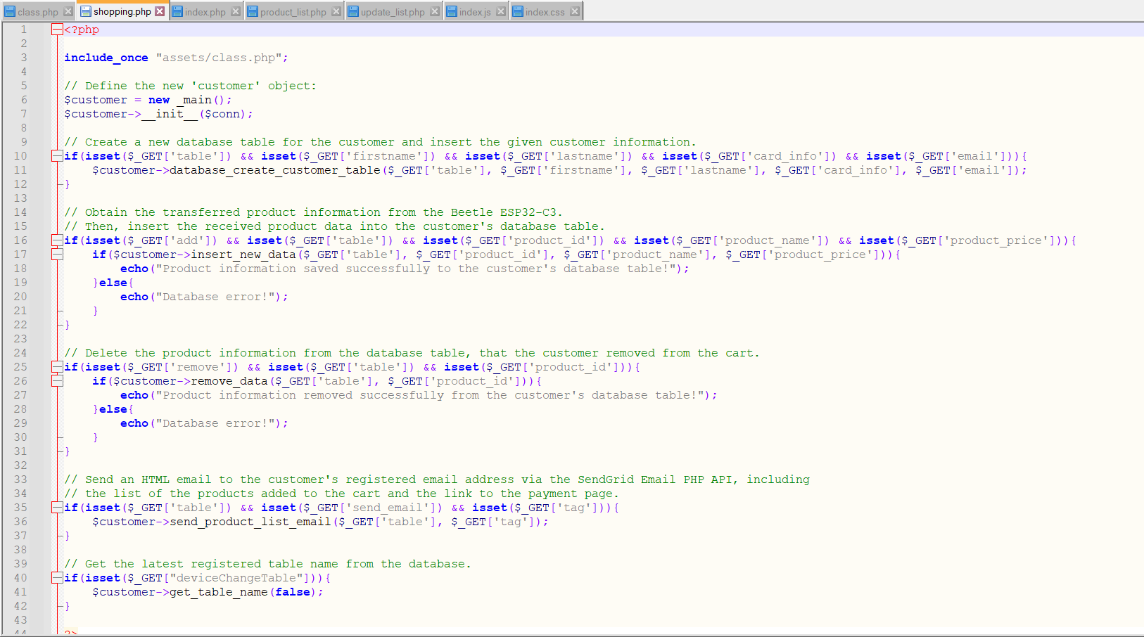
Task: Toggle code folding at line 40
Action: pos(57,577)
